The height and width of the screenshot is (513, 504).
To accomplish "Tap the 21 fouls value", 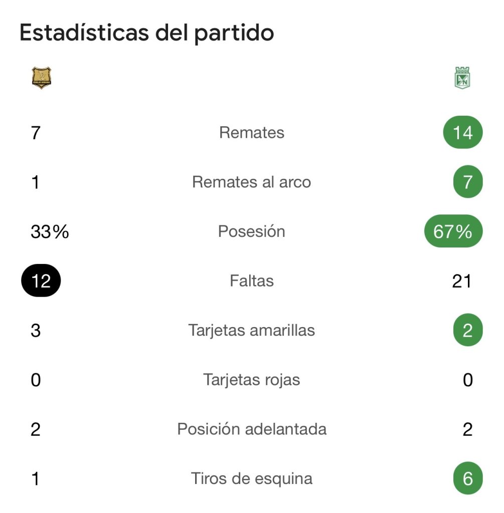I will [x=461, y=281].
